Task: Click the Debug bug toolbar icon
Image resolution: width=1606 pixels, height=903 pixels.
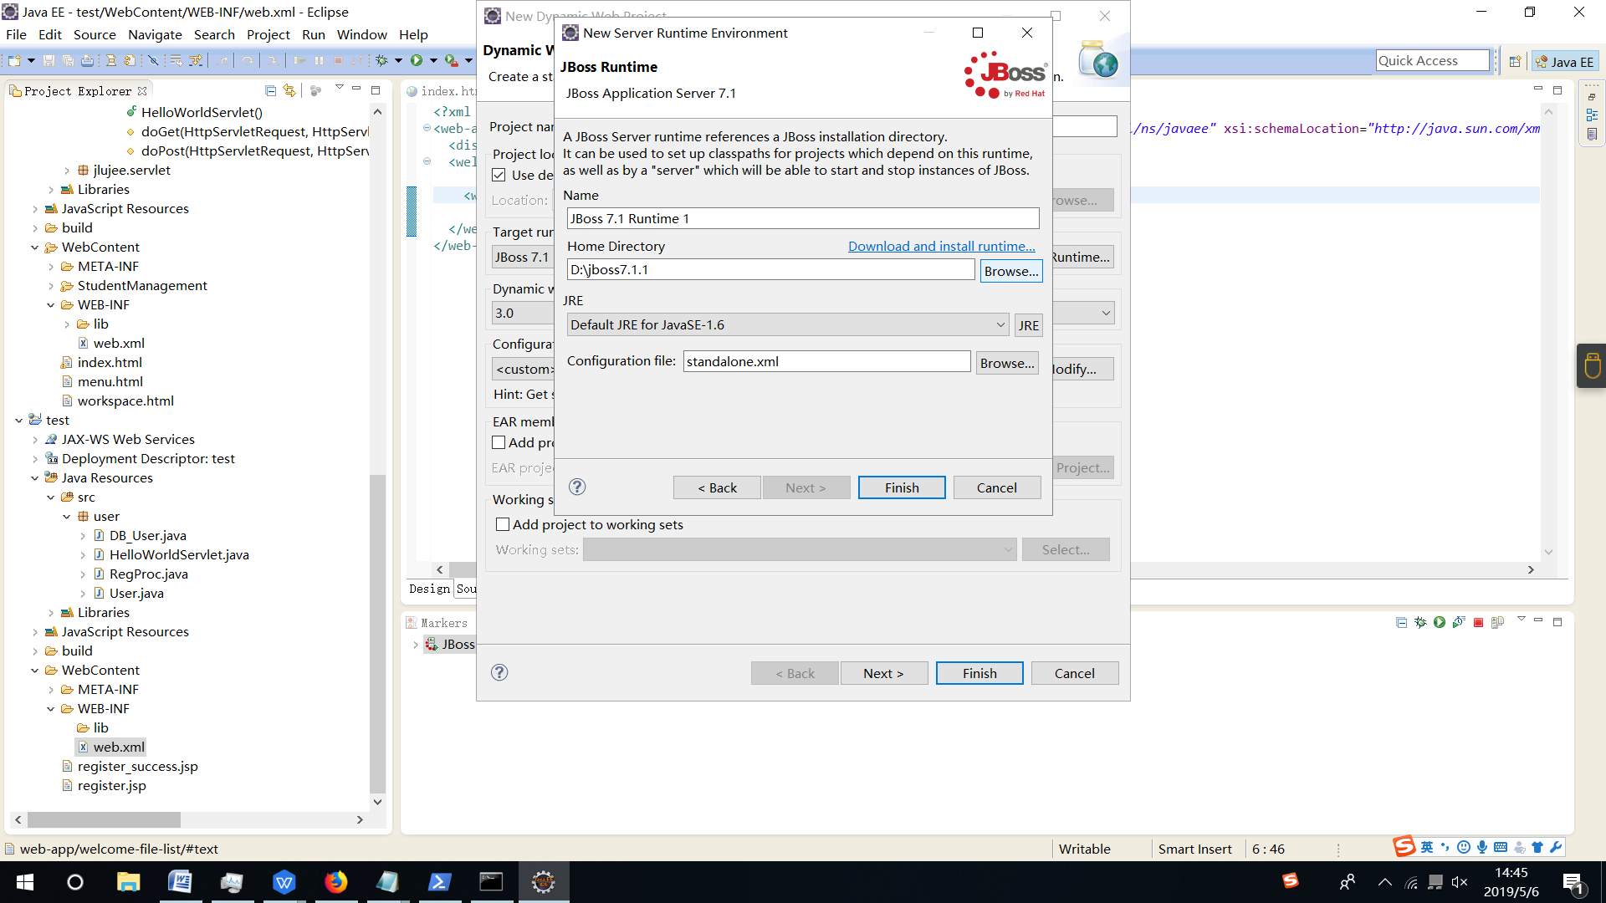Action: [381, 60]
